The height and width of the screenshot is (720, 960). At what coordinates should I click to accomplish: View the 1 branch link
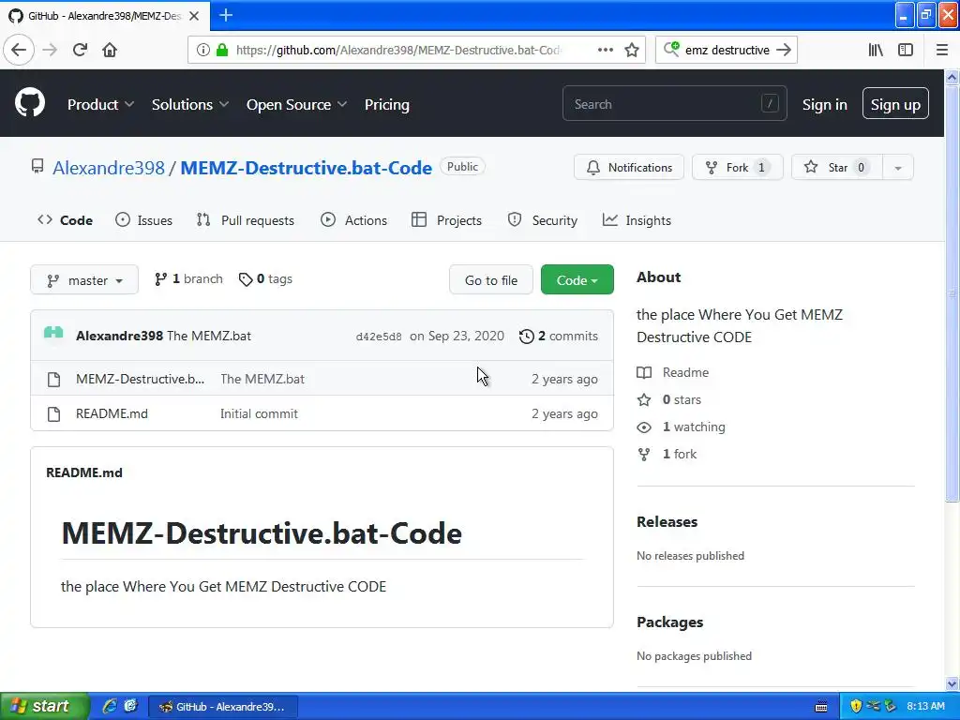click(x=188, y=279)
